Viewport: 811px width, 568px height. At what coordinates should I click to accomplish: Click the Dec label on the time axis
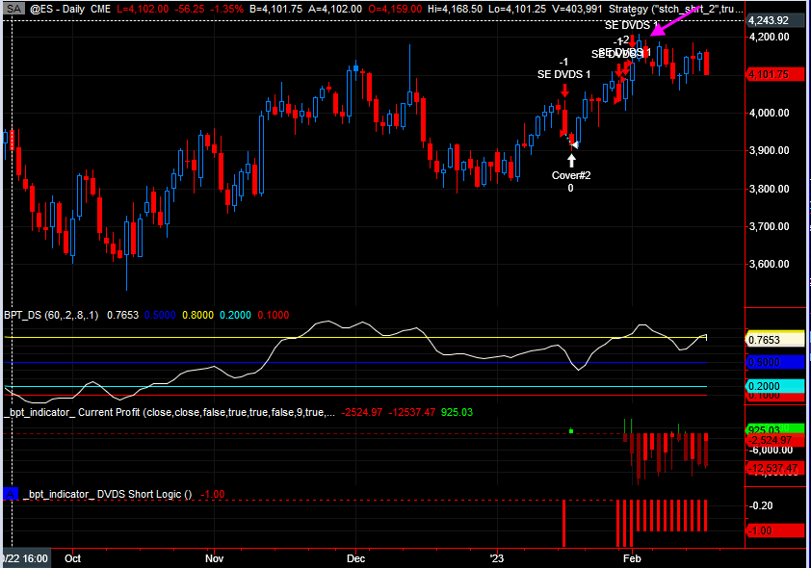click(355, 557)
